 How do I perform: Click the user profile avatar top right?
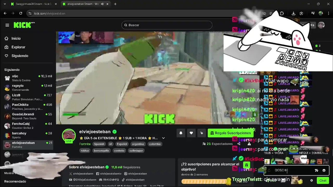click(321, 25)
